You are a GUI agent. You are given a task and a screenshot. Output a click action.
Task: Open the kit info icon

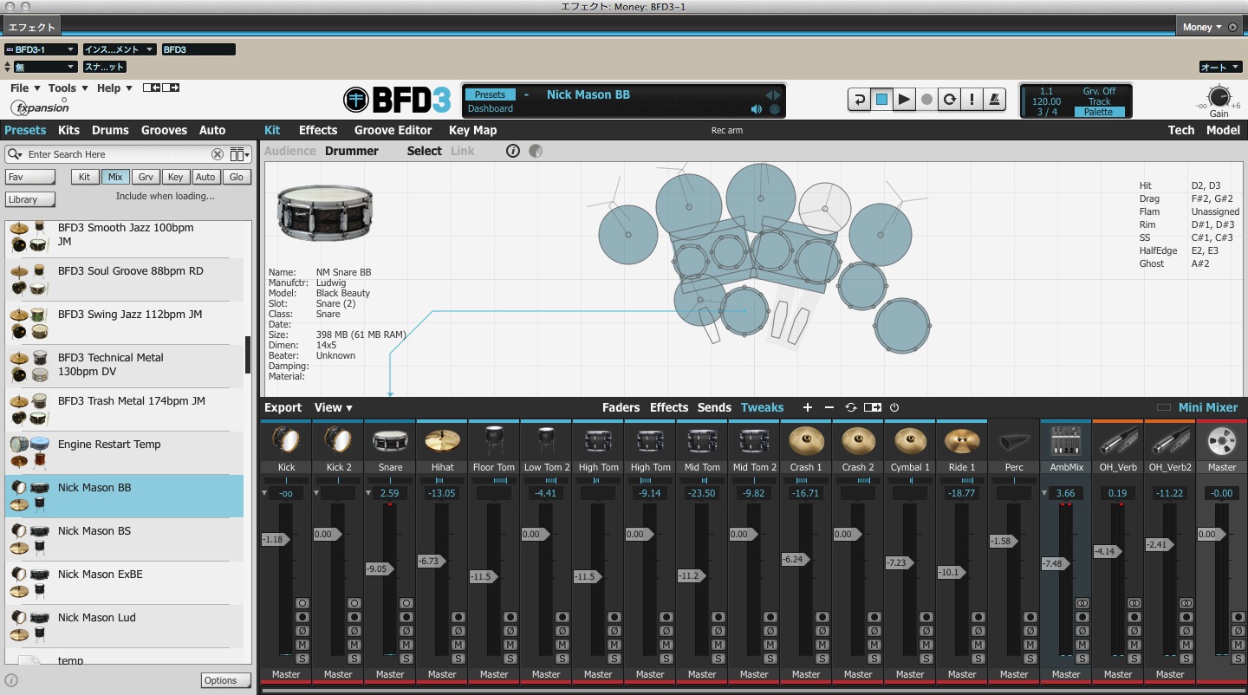point(513,151)
